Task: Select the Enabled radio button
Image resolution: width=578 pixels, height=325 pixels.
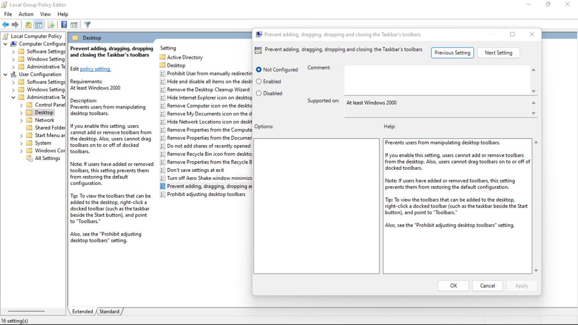Action: [x=259, y=81]
